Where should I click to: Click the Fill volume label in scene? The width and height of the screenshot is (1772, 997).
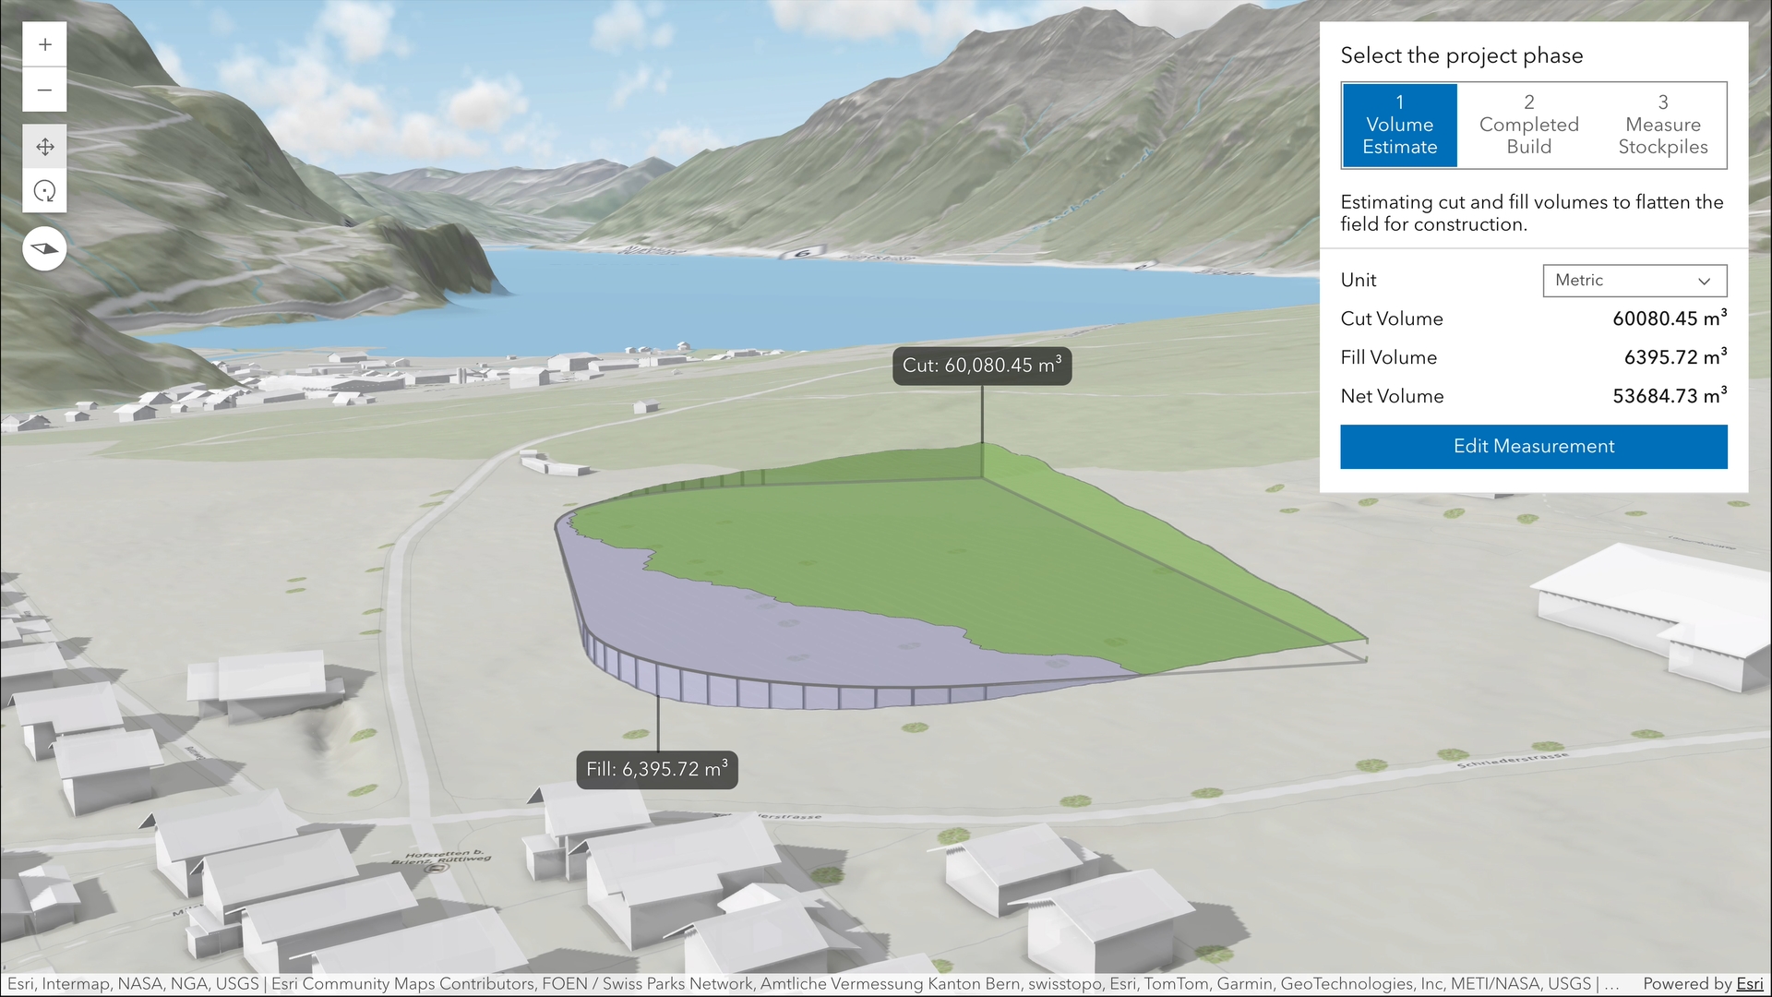[x=656, y=769]
